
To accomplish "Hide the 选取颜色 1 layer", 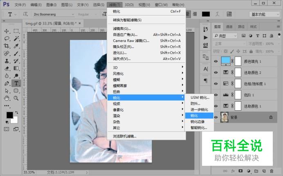I will coord(216,106).
